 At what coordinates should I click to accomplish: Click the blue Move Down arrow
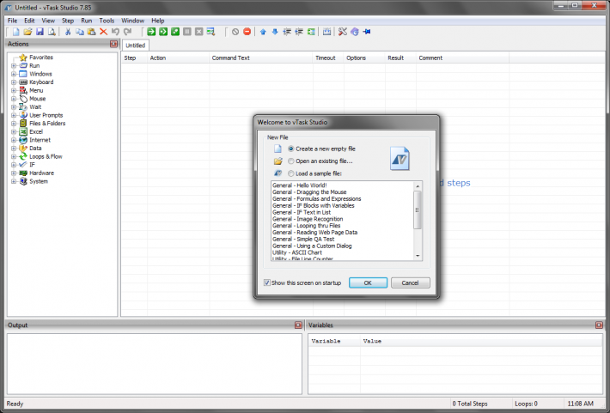275,32
